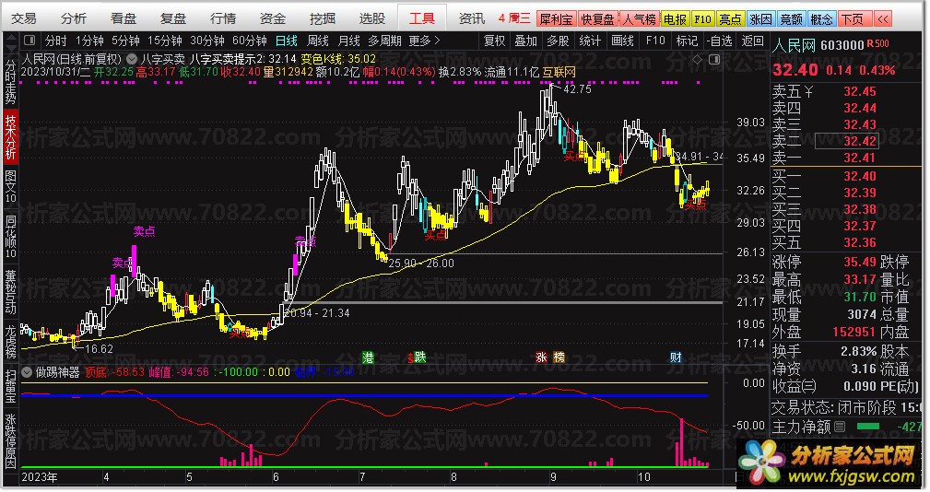Select 图文10 in the left sidebar
Viewport: 930px width, 492px height.
pos(11,187)
